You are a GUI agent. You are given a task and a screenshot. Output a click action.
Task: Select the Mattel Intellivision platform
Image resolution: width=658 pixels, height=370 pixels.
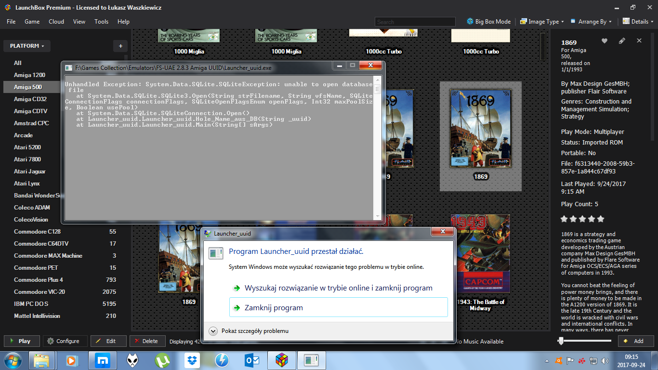tap(65, 316)
